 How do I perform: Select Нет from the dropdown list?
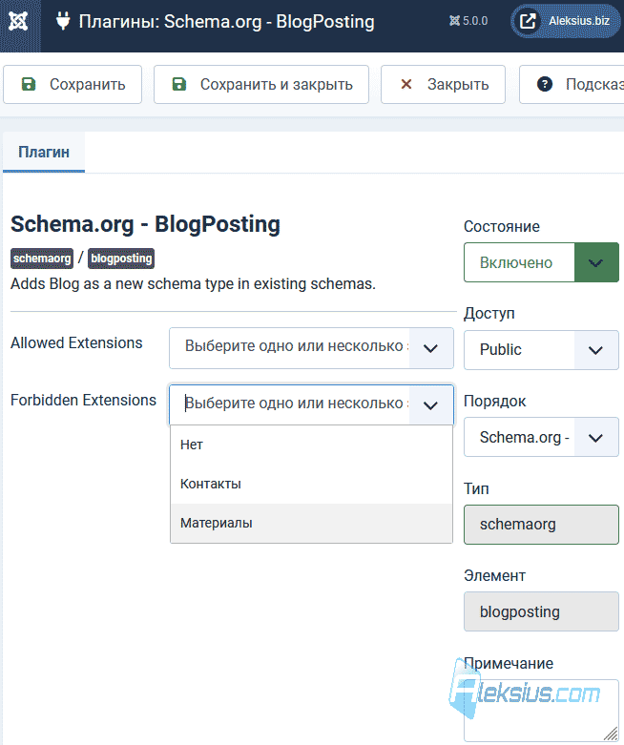point(311,445)
